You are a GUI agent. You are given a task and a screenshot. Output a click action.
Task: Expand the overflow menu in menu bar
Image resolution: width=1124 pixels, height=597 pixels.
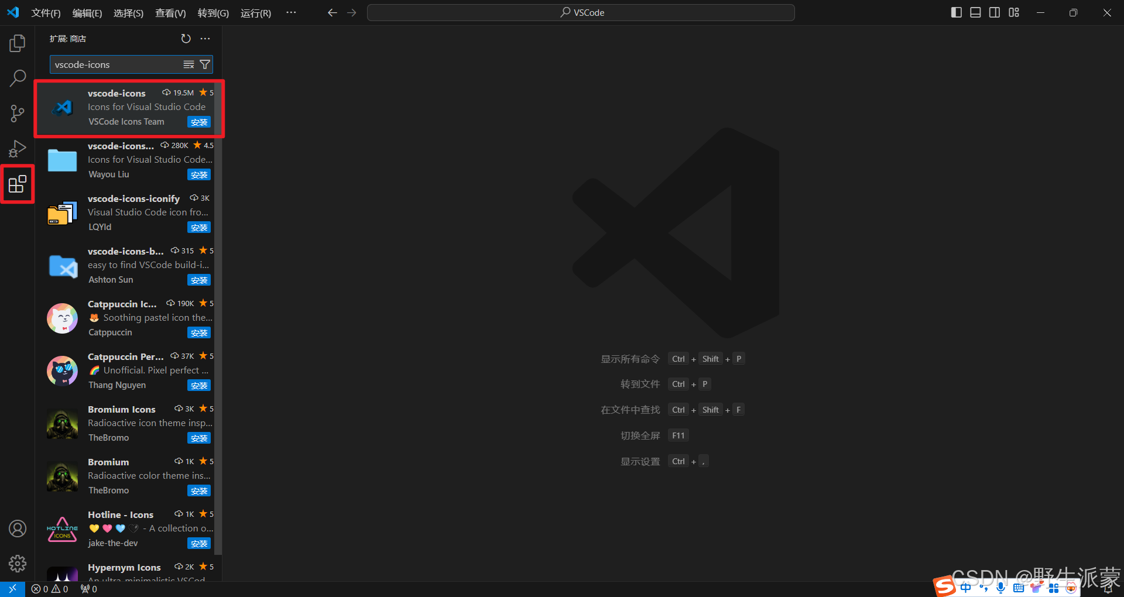[291, 12]
